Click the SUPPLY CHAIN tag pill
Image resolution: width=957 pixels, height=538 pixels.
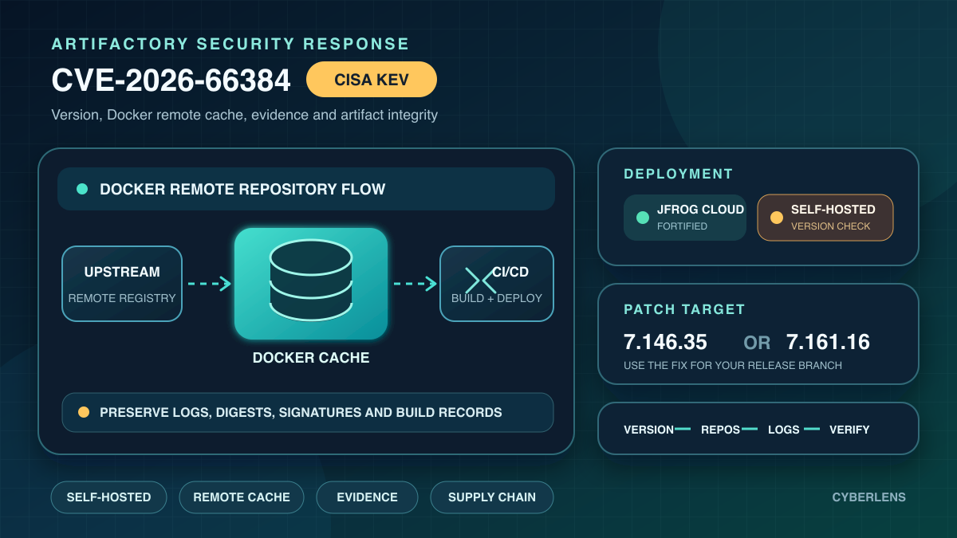492,497
